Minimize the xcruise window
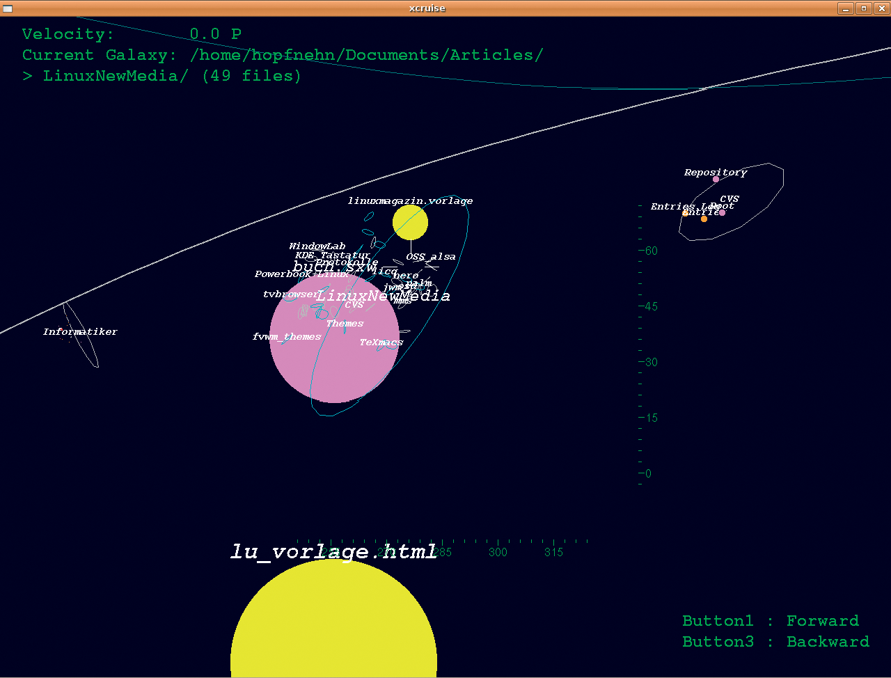 point(846,8)
